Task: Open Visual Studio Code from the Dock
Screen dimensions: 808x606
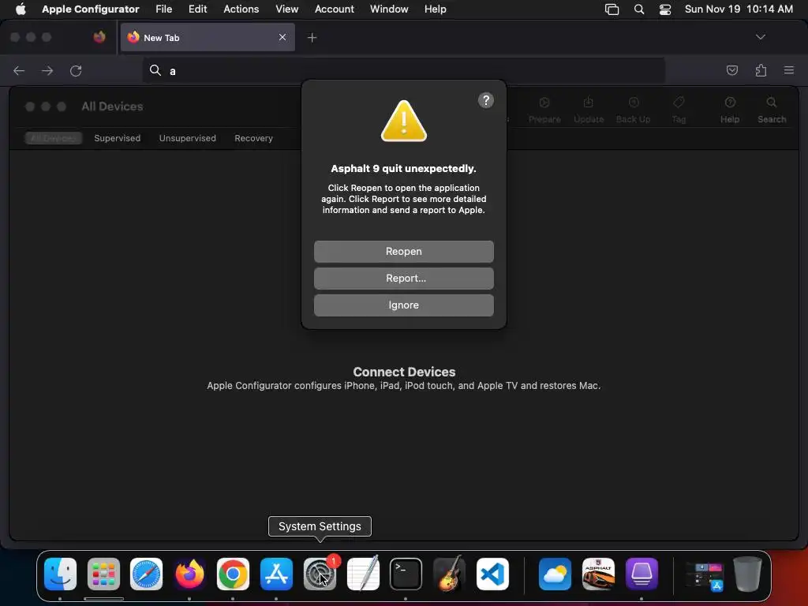Action: coord(492,574)
